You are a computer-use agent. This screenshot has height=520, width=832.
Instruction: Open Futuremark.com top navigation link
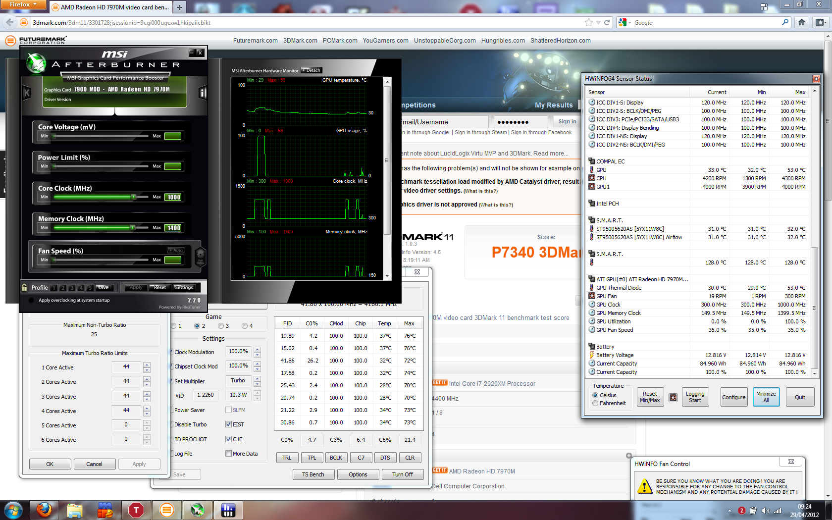tap(256, 41)
